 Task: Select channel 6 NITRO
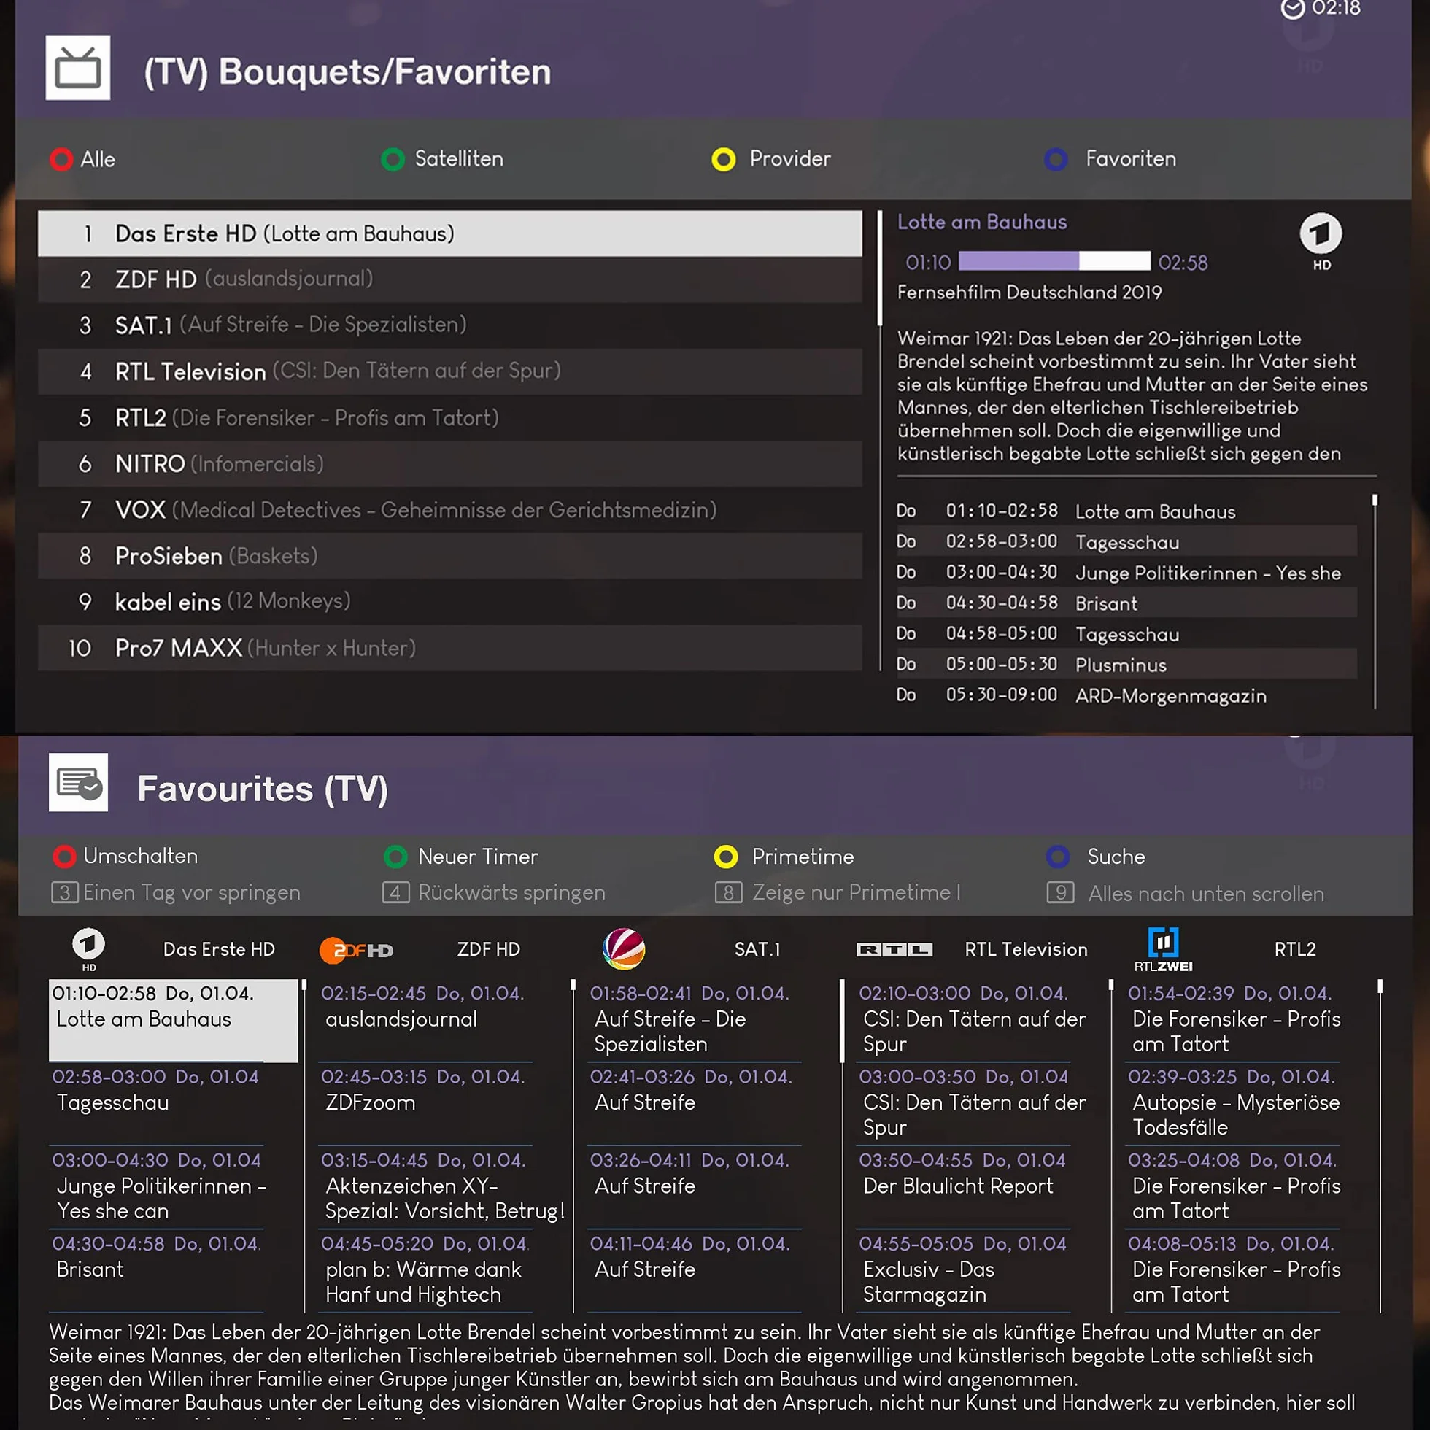pyautogui.click(x=450, y=464)
